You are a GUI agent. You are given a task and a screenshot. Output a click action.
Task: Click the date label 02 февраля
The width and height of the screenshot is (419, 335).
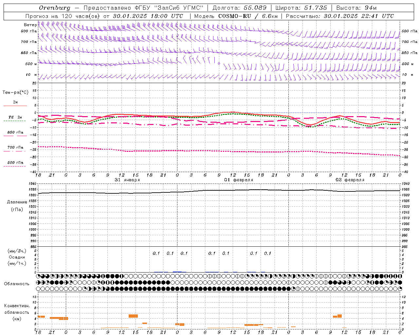(350, 180)
